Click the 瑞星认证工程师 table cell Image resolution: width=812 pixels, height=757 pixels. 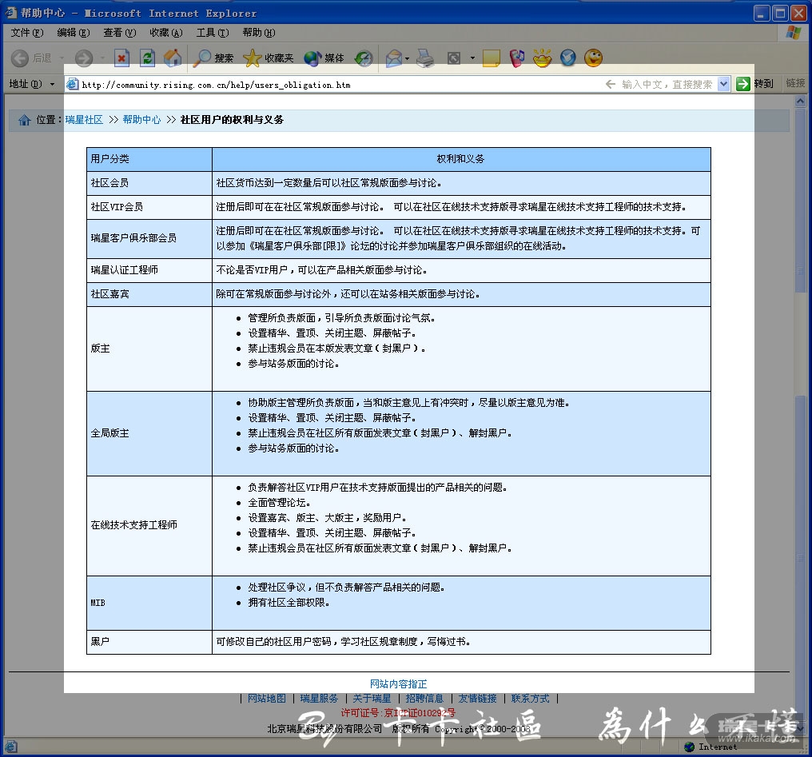coord(149,270)
